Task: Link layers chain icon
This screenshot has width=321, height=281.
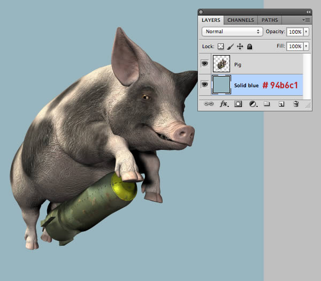Action: click(209, 104)
